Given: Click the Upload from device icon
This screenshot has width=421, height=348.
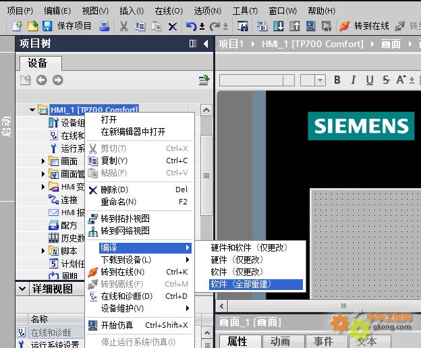Looking at the screenshot, I should pyautogui.click(x=295, y=26).
